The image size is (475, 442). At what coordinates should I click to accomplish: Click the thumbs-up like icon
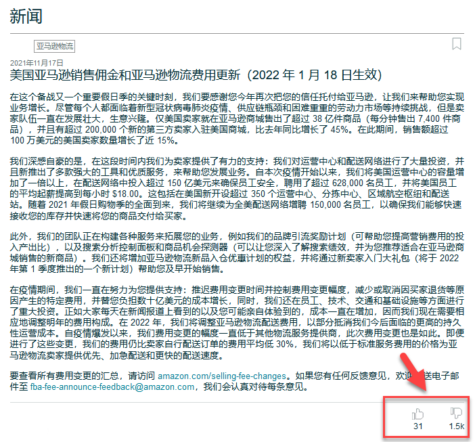click(x=417, y=414)
